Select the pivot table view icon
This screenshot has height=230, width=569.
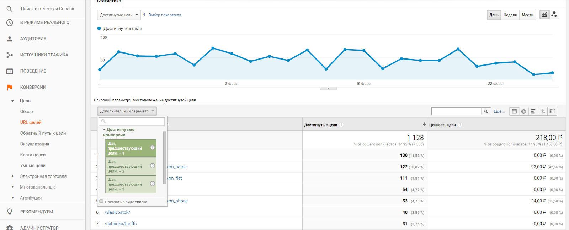pyautogui.click(x=552, y=111)
